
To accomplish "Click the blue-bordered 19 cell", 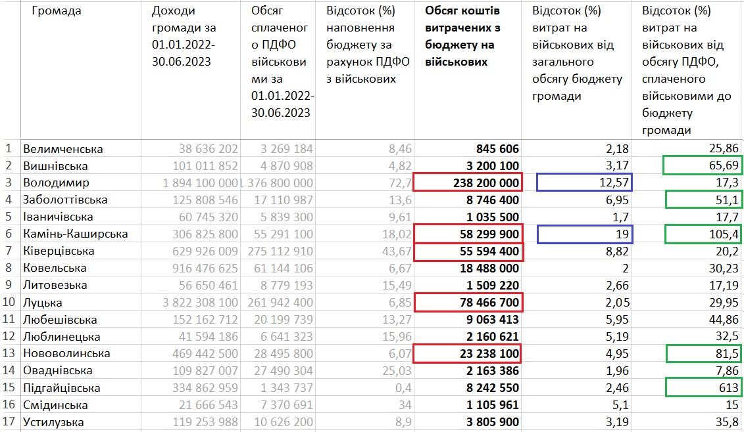I will tap(585, 234).
